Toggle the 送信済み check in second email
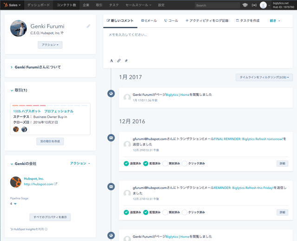Screen dimensions: 297x241 click(126, 212)
